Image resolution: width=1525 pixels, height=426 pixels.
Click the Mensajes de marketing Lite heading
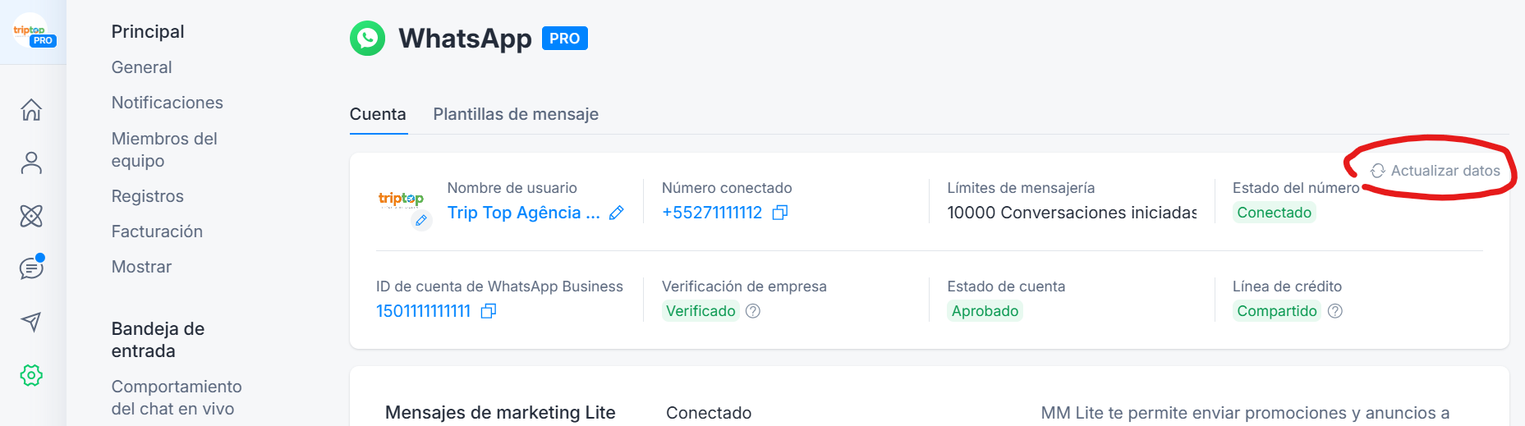[500, 412]
